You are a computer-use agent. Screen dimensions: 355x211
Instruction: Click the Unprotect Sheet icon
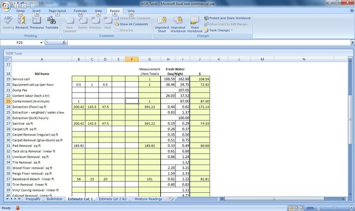161,23
